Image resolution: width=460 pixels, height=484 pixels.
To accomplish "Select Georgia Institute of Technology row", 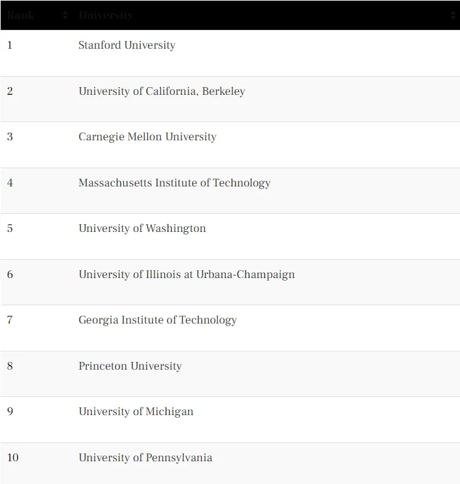I will [x=230, y=328].
